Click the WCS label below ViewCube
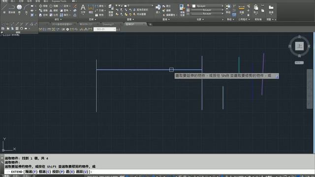The width and height of the screenshot is (315, 177). click(x=299, y=62)
